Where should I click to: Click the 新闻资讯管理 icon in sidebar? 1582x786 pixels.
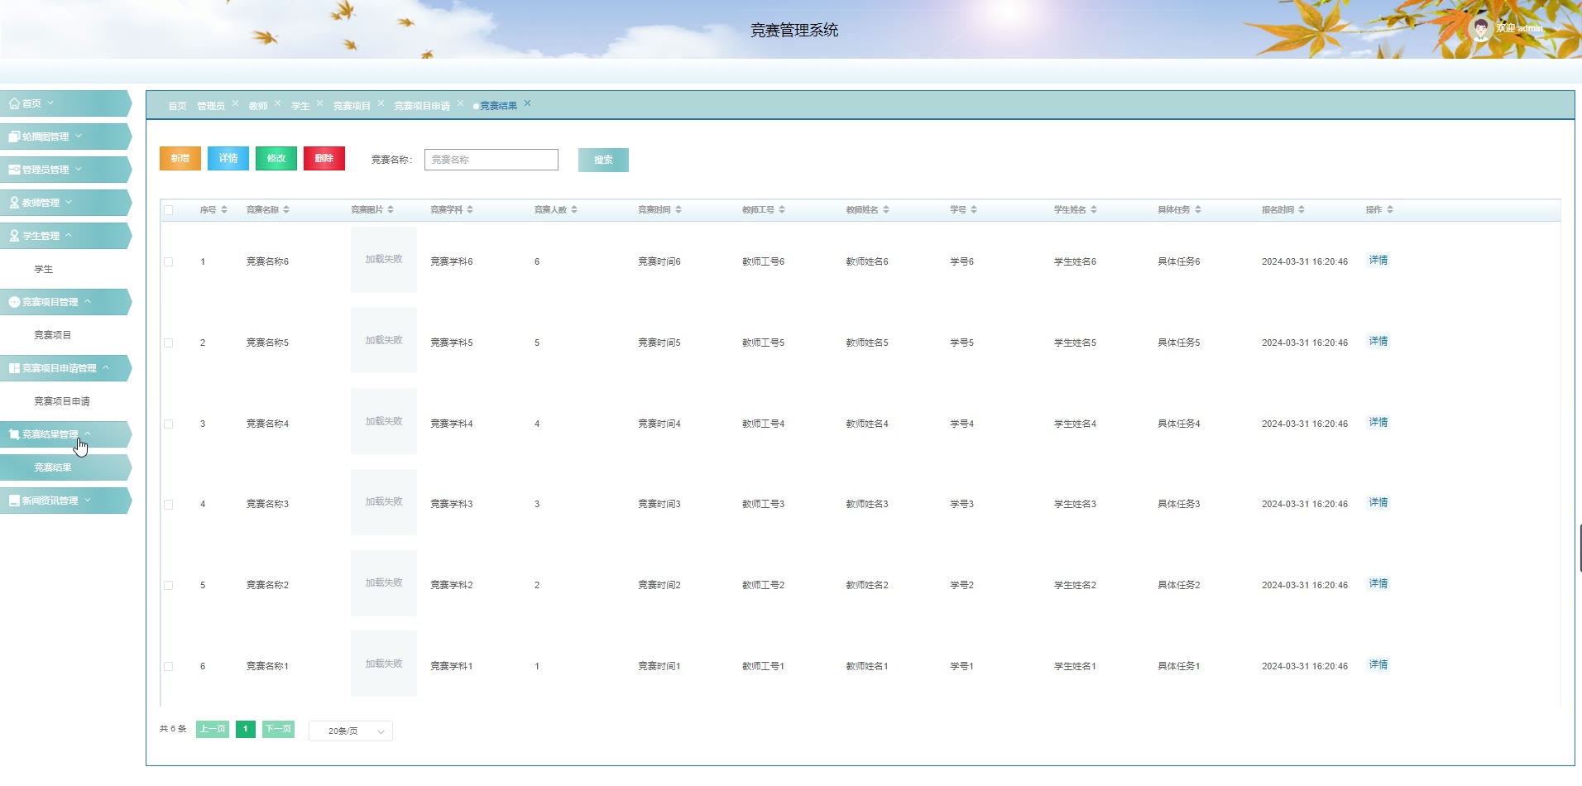14,501
